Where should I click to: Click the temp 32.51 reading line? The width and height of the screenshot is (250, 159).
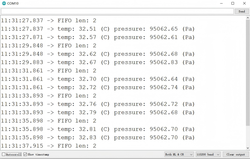coord(97,29)
